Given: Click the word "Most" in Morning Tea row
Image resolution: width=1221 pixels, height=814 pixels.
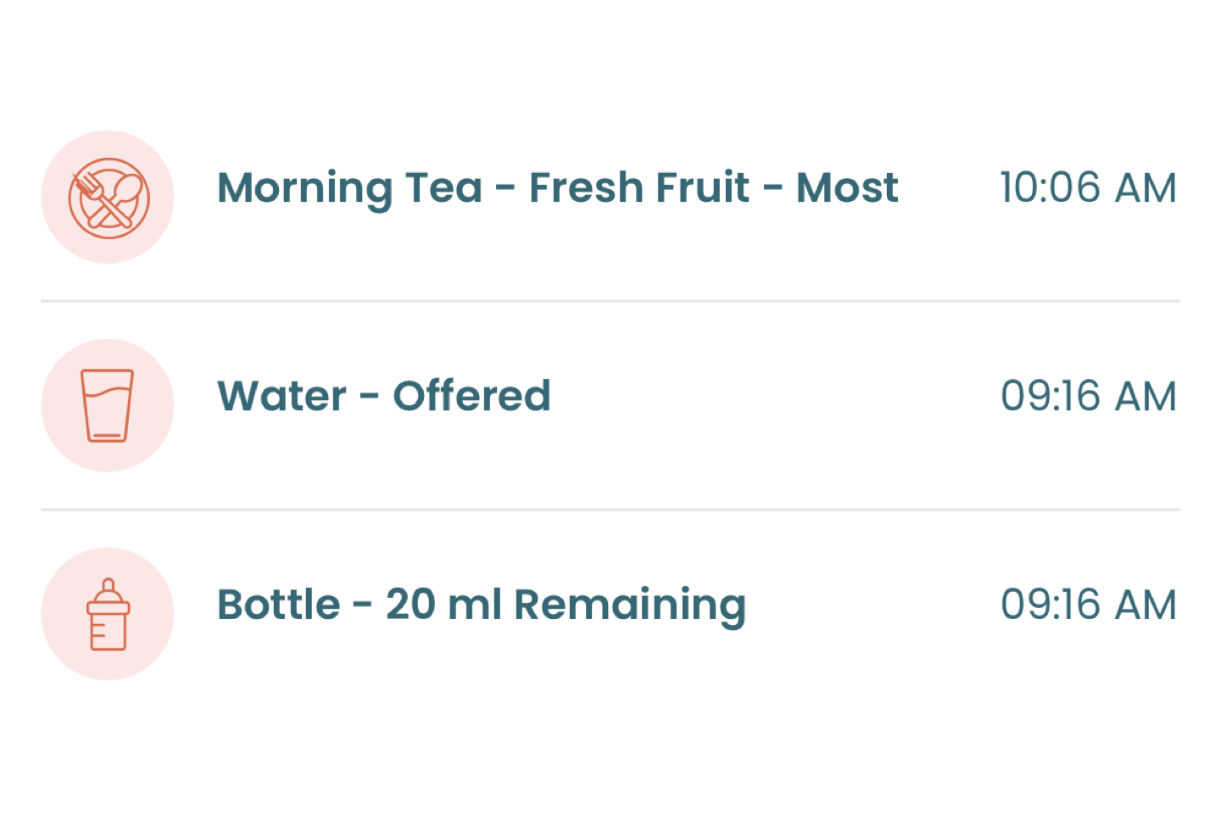Looking at the screenshot, I should (x=847, y=187).
